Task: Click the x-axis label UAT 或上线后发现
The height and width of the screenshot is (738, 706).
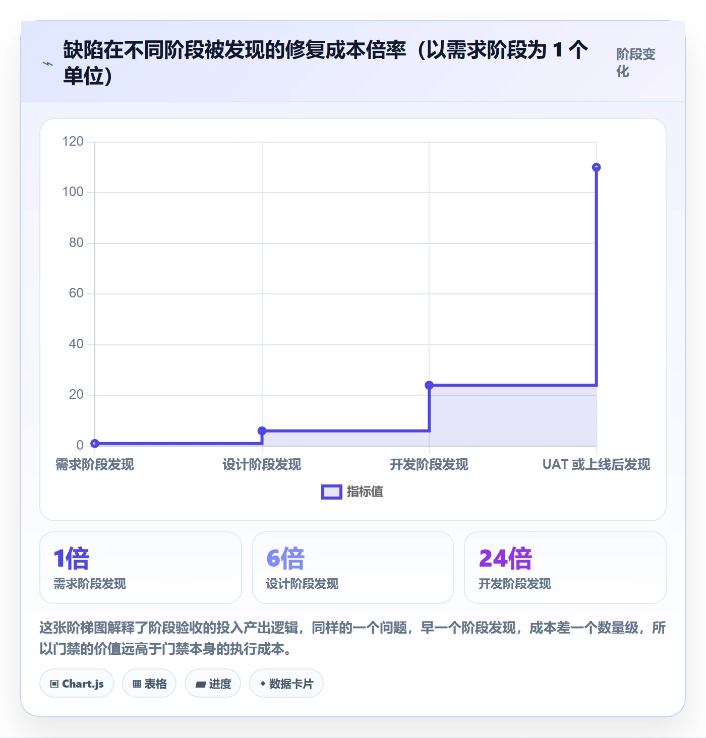Action: [596, 465]
